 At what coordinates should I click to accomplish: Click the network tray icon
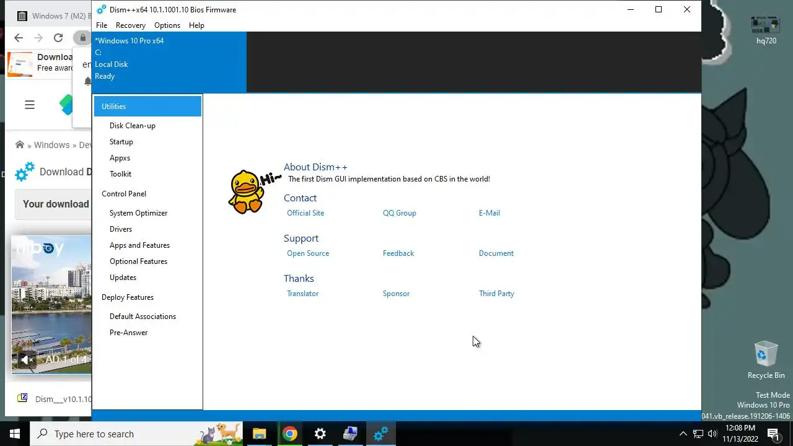(x=698, y=434)
